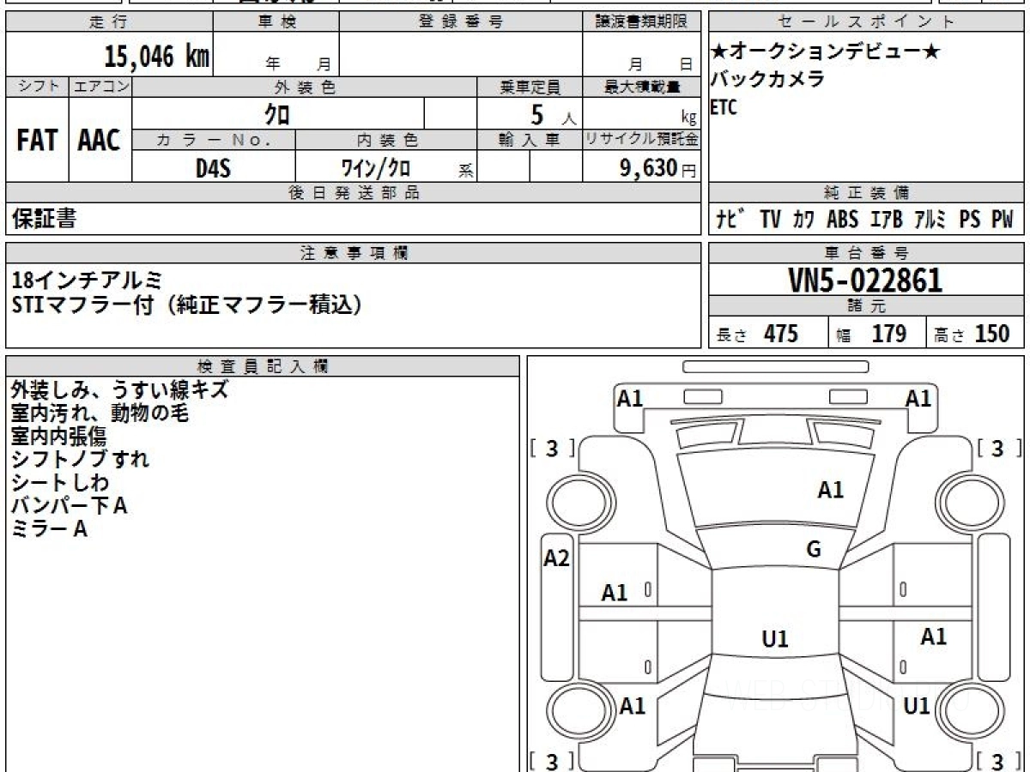Select the AAC air conditioner value
1030x772 pixels.
point(100,141)
